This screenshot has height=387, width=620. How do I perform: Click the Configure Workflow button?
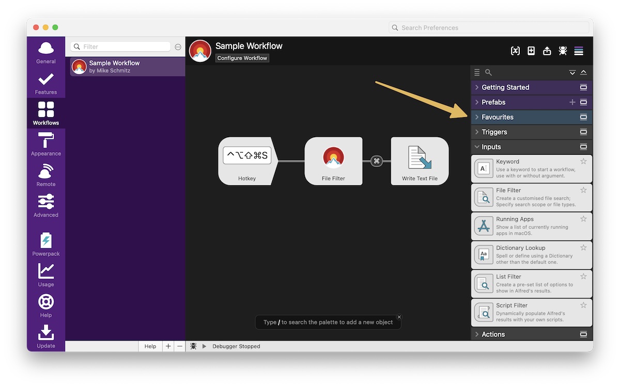(242, 58)
